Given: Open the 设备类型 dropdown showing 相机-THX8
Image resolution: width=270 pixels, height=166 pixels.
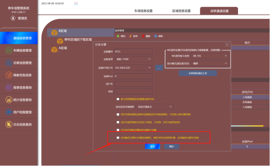Looking at the screenshot, I should 133,59.
